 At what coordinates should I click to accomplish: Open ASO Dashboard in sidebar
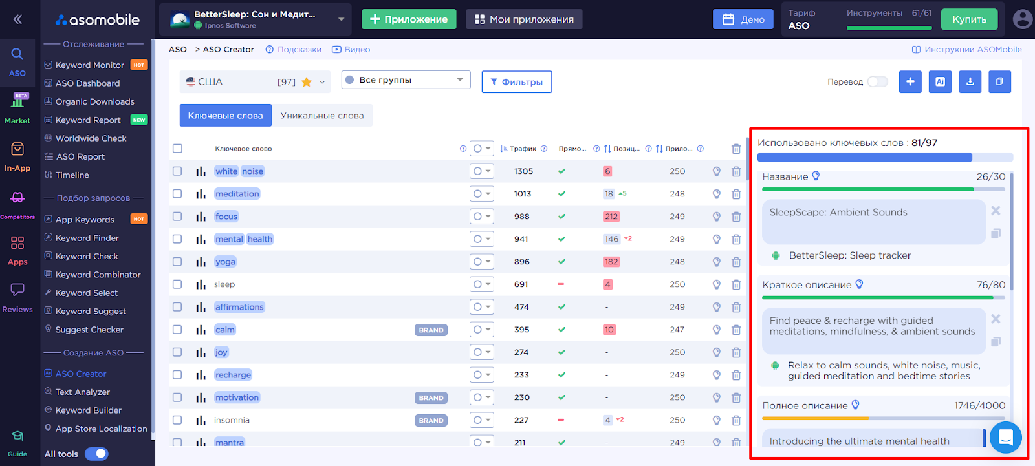pyautogui.click(x=87, y=83)
